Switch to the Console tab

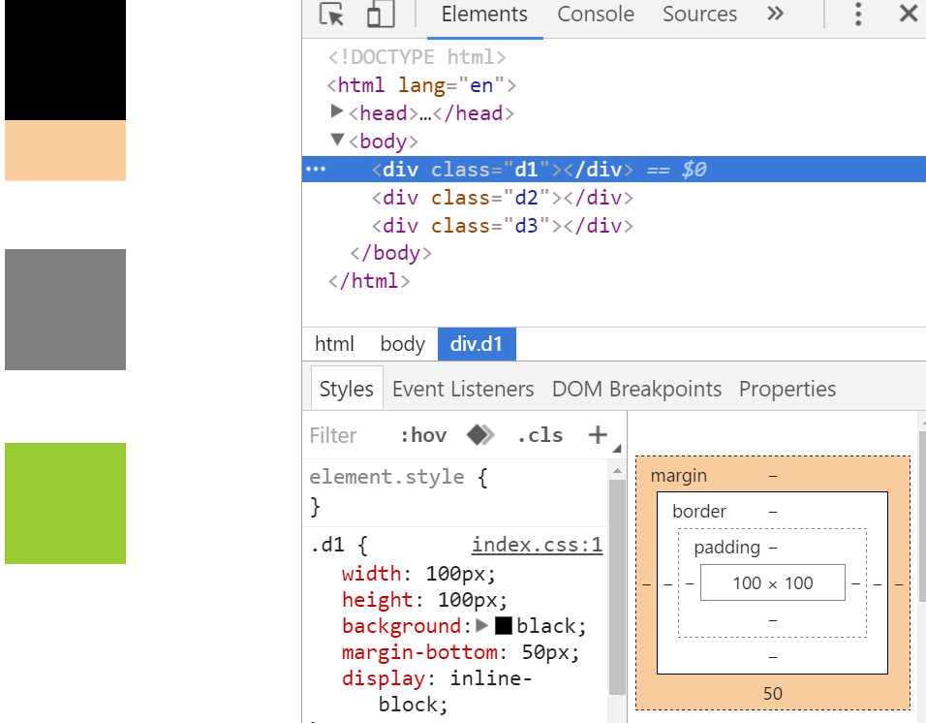tap(596, 14)
